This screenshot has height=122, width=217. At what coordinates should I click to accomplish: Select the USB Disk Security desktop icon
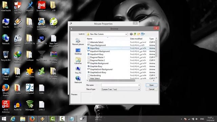pos(18,7)
